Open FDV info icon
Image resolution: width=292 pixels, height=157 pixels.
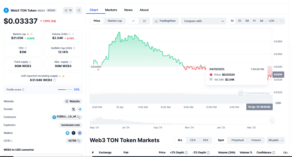pos(26,48)
